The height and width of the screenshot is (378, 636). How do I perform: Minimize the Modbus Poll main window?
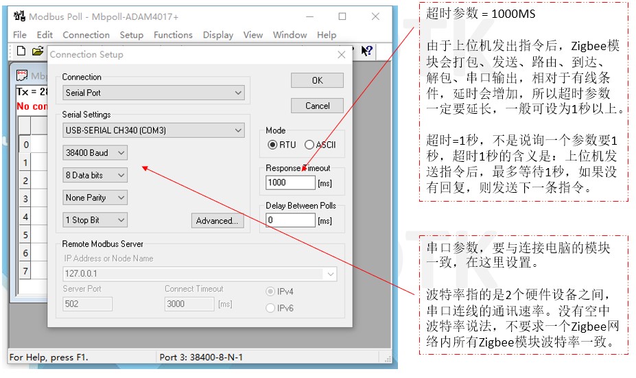coord(310,16)
